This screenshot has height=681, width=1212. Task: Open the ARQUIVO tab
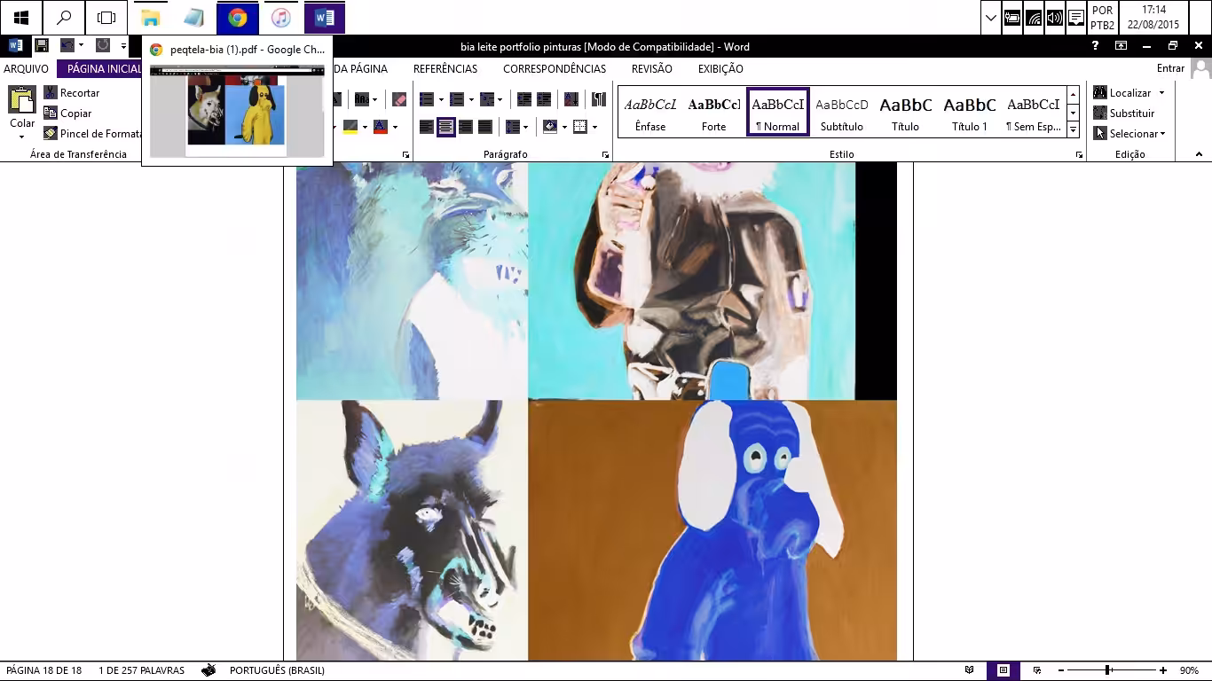pyautogui.click(x=27, y=68)
